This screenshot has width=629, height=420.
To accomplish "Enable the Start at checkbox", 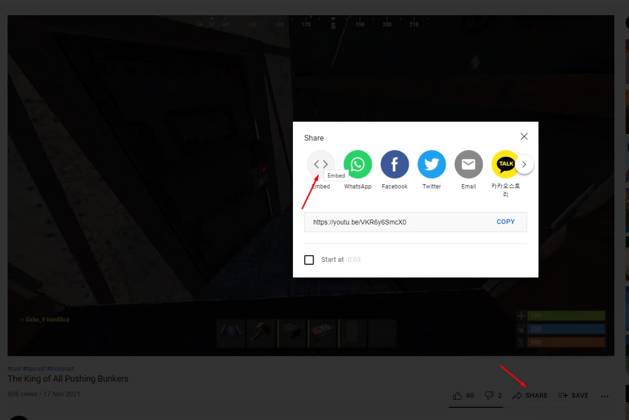I will tap(309, 260).
